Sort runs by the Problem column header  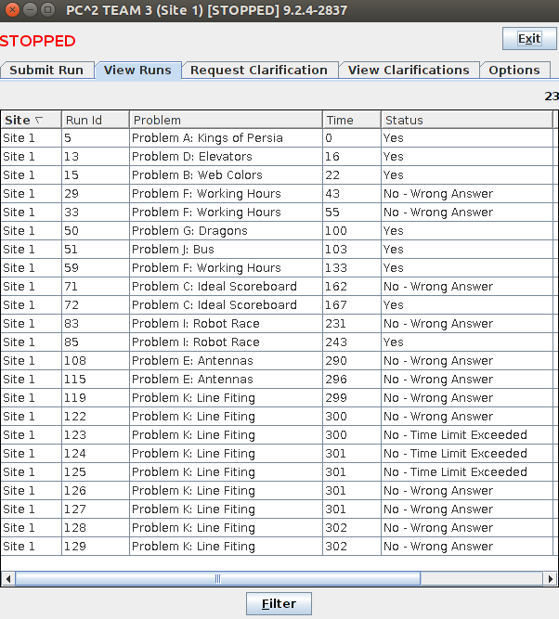[x=225, y=120]
